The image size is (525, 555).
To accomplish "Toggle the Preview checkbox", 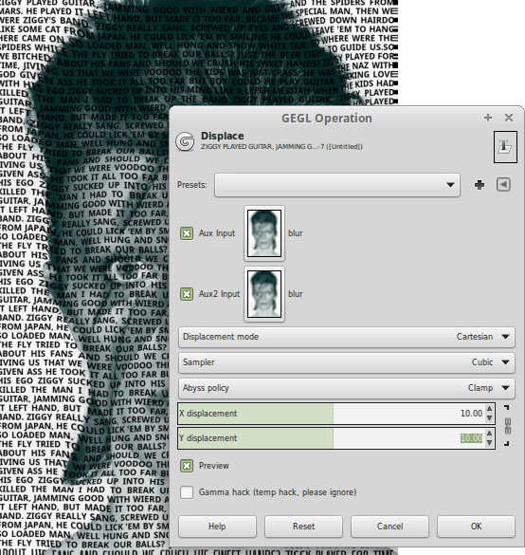I will pos(187,466).
